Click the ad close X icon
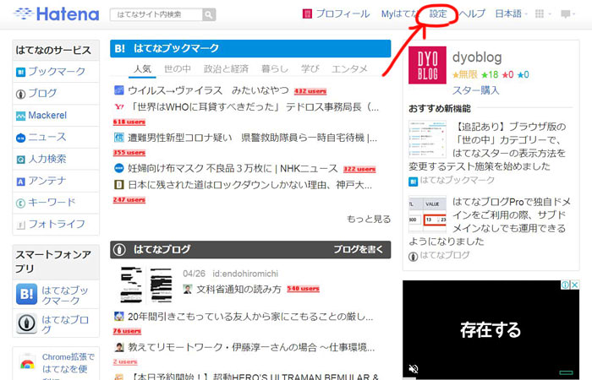592x380 pixels. tap(574, 285)
